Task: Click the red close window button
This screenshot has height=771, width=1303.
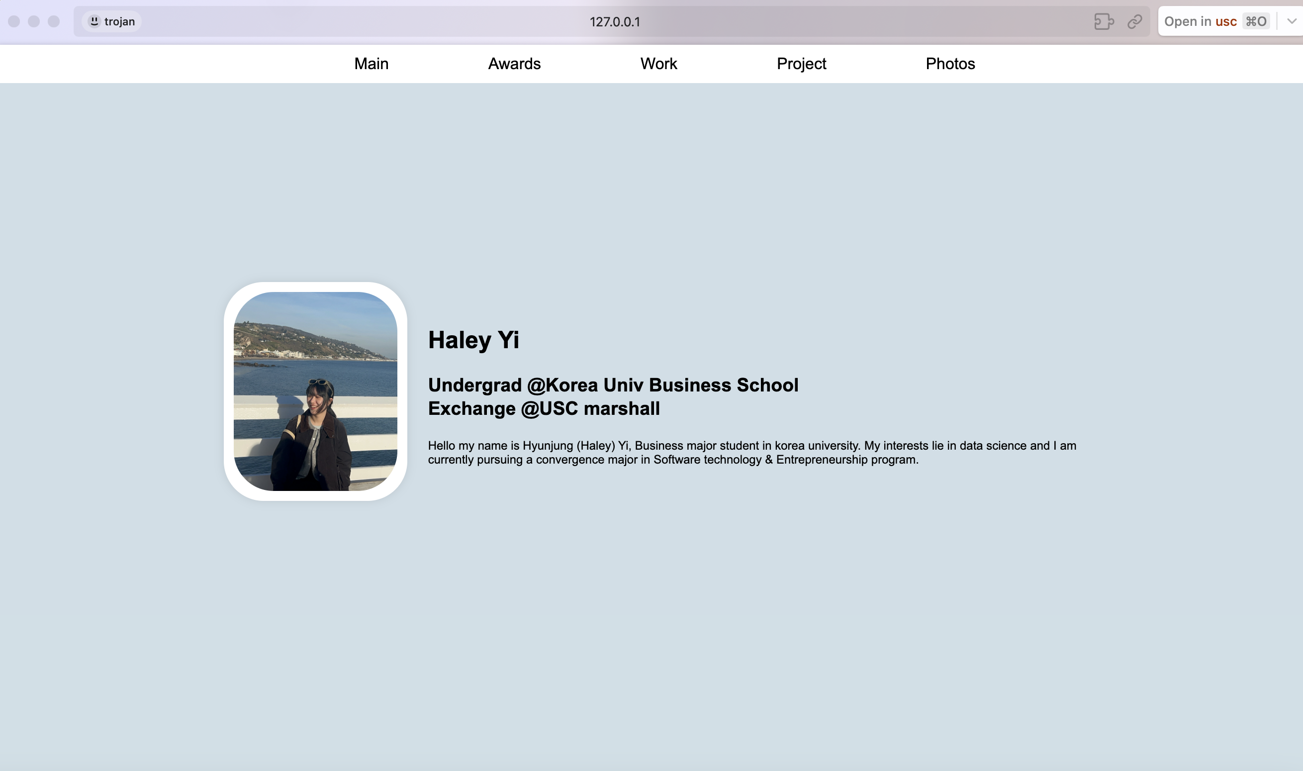Action: (x=14, y=21)
